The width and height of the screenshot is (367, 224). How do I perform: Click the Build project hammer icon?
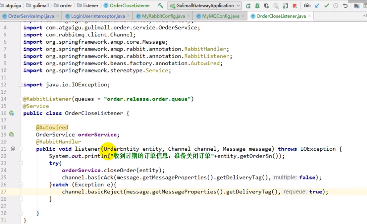160,6
